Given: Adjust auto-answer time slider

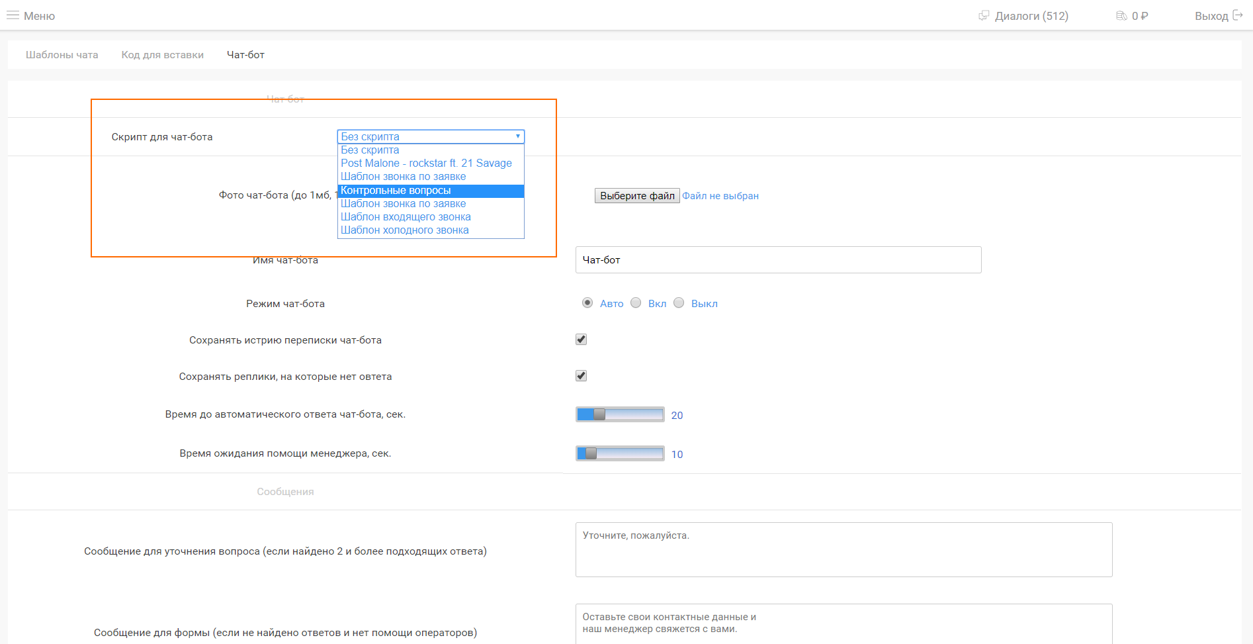Looking at the screenshot, I should (x=620, y=414).
